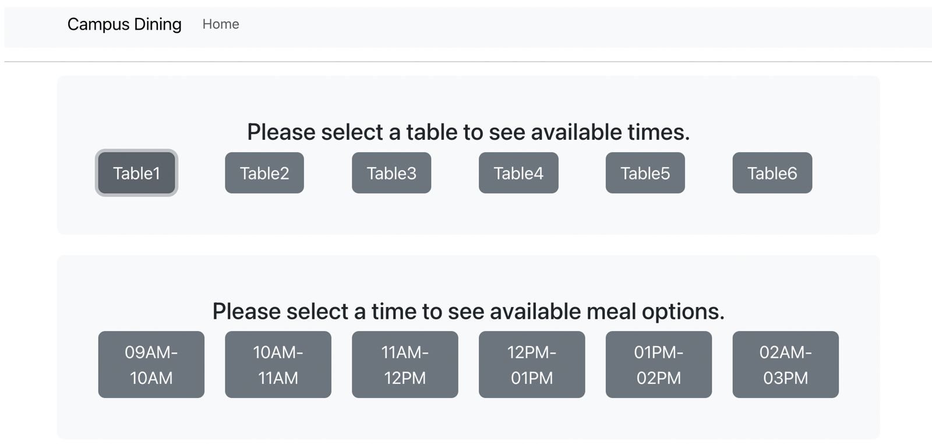
Task: Select the 09AM-10AM time slot
Action: tap(151, 365)
